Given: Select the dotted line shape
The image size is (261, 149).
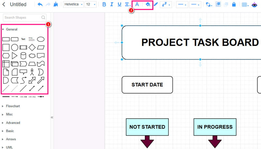Looking at the screenshot, I should point(14,88).
